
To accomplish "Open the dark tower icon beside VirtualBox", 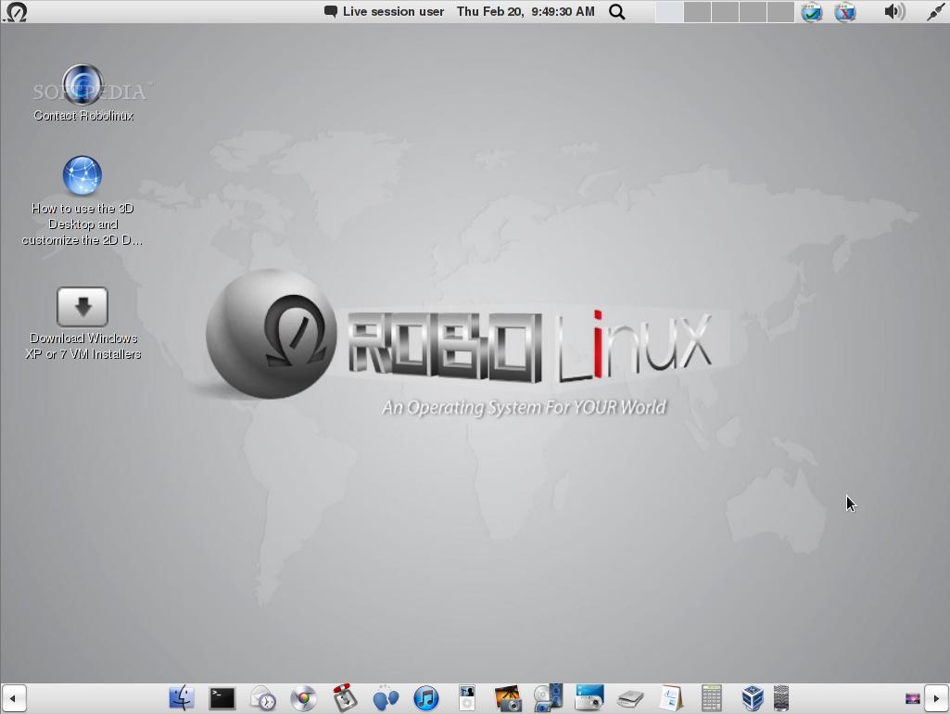I will [781, 698].
